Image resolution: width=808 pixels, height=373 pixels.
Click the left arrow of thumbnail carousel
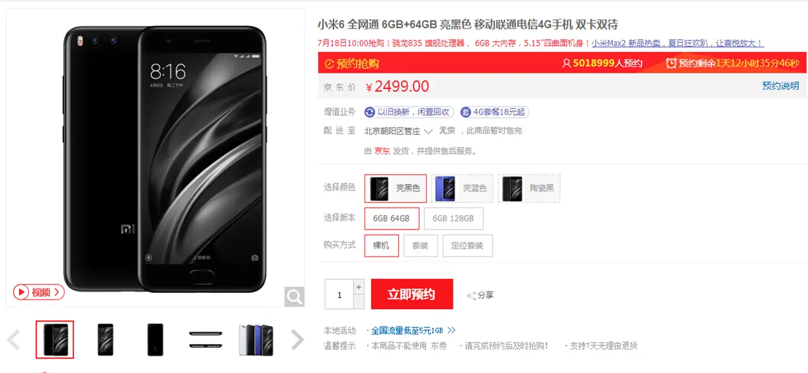(14, 340)
